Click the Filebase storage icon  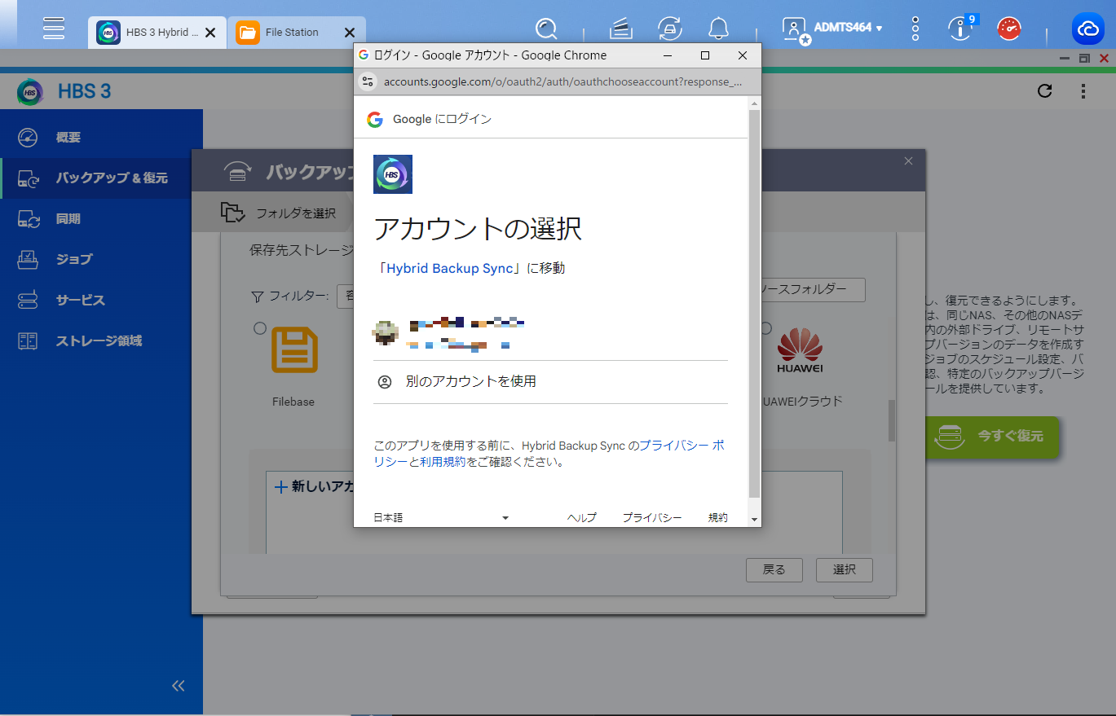[x=294, y=350]
